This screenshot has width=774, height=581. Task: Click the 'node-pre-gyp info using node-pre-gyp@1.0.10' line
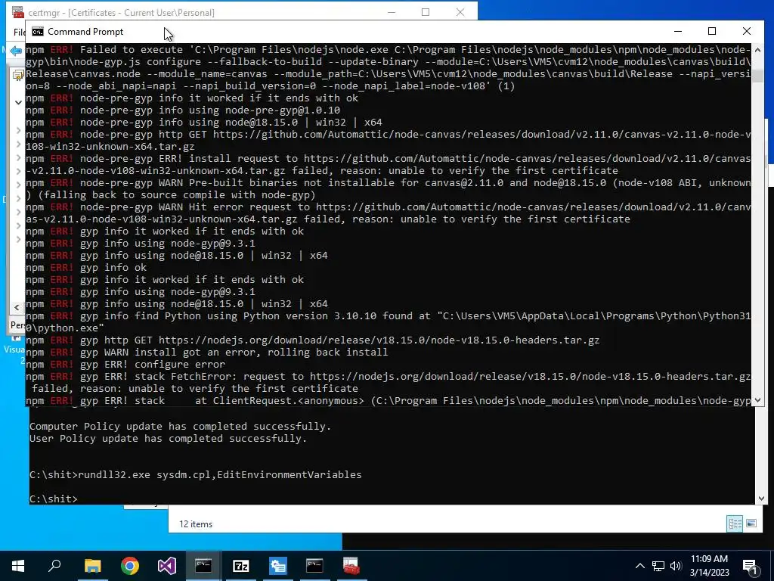click(x=183, y=110)
